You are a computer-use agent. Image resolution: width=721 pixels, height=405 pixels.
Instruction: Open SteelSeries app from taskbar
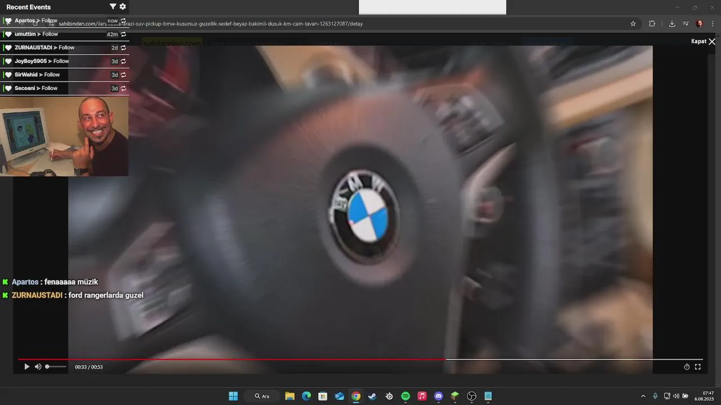(x=389, y=396)
